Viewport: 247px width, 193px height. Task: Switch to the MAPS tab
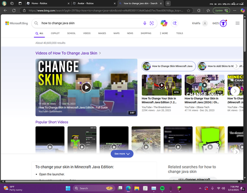pyautogui.click(x=117, y=33)
